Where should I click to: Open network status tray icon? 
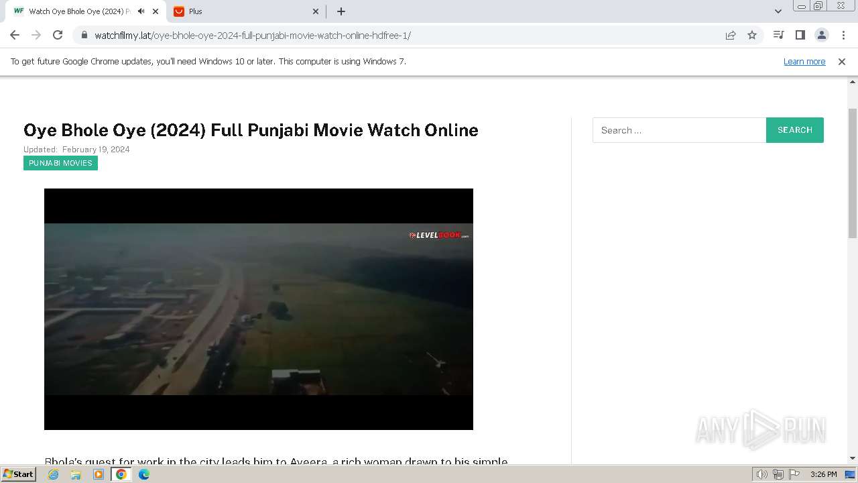click(778, 474)
